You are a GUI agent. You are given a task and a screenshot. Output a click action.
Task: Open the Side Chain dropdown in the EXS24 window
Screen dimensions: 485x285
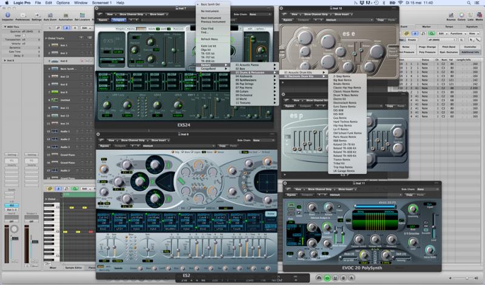[x=259, y=14]
